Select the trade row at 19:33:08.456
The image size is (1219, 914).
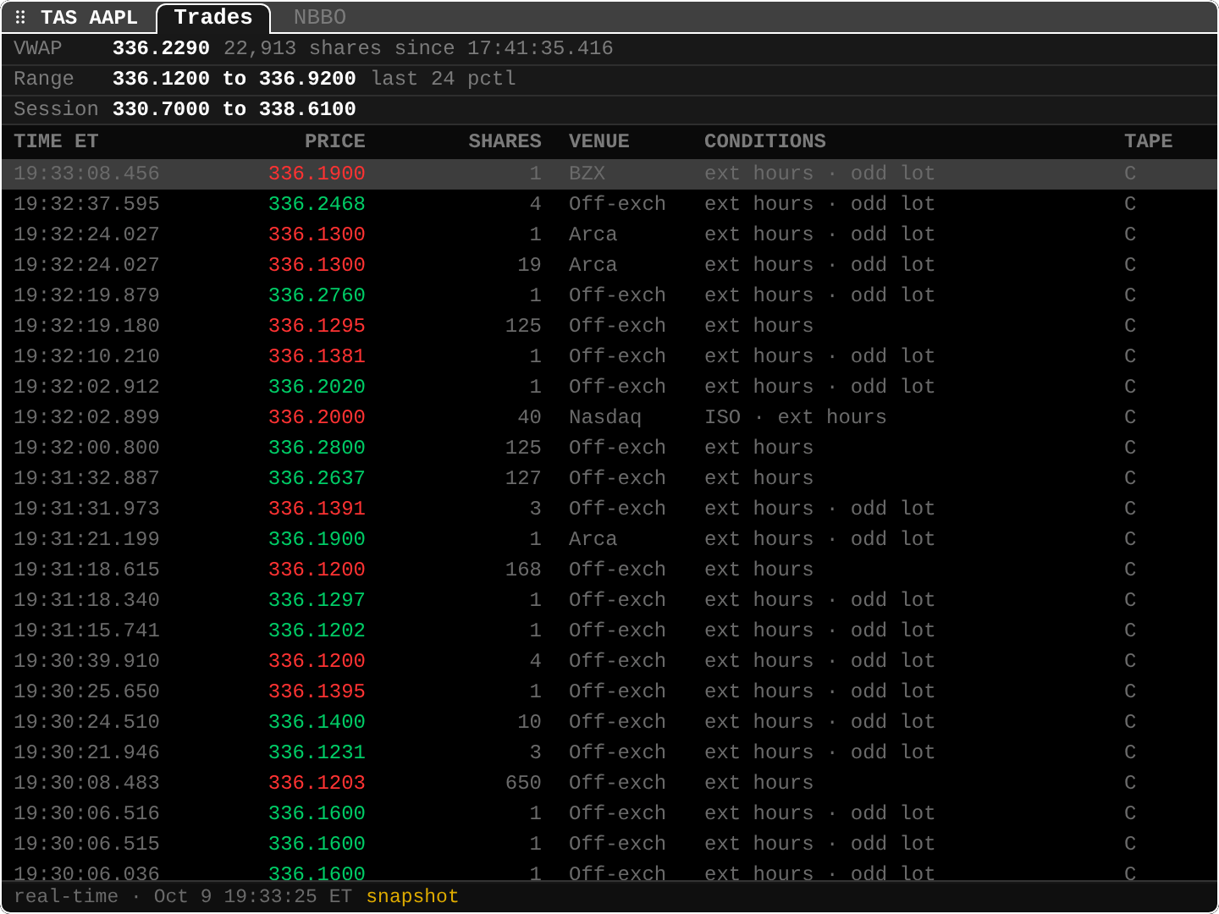[x=609, y=173]
